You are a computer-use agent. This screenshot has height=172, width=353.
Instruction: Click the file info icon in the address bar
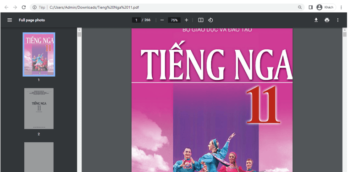click(x=34, y=7)
